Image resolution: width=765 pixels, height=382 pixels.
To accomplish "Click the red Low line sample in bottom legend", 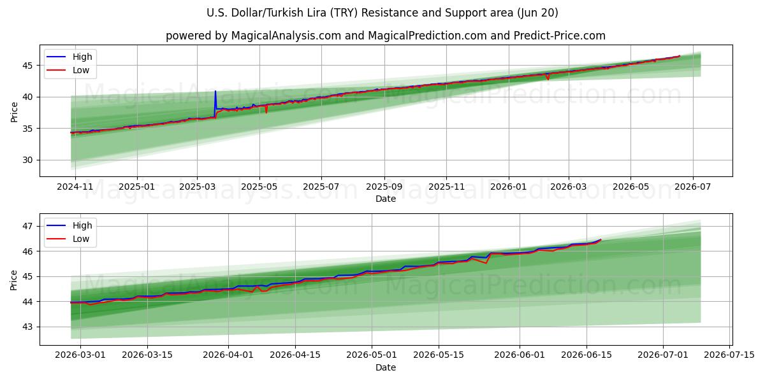I will point(57,240).
